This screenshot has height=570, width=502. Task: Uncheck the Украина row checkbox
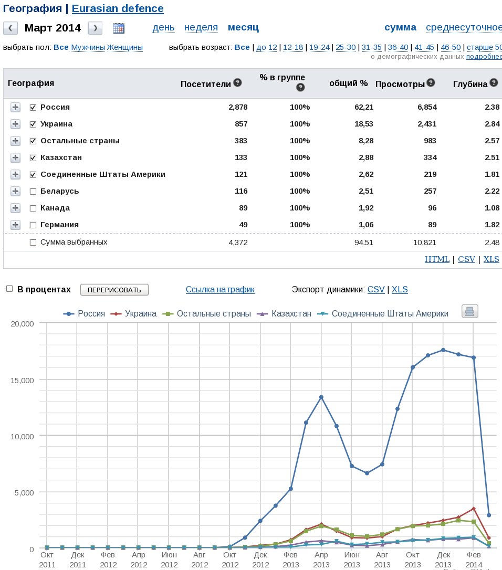pyautogui.click(x=33, y=124)
